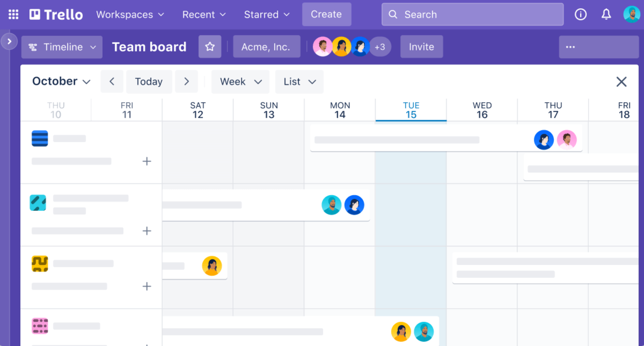This screenshot has width=644, height=346.
Task: Go to the previous week arrow
Action: (x=112, y=82)
